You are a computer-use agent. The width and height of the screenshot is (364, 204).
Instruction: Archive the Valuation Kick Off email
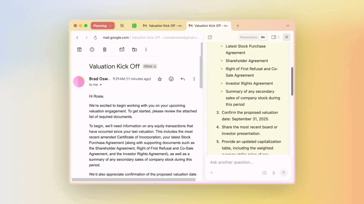tap(79, 50)
